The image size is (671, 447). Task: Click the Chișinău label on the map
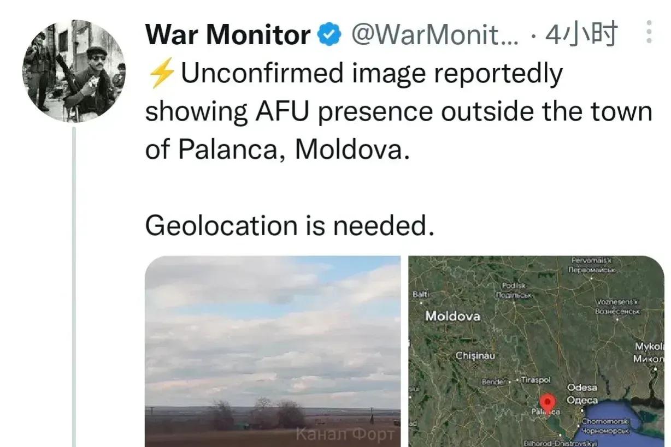(475, 356)
